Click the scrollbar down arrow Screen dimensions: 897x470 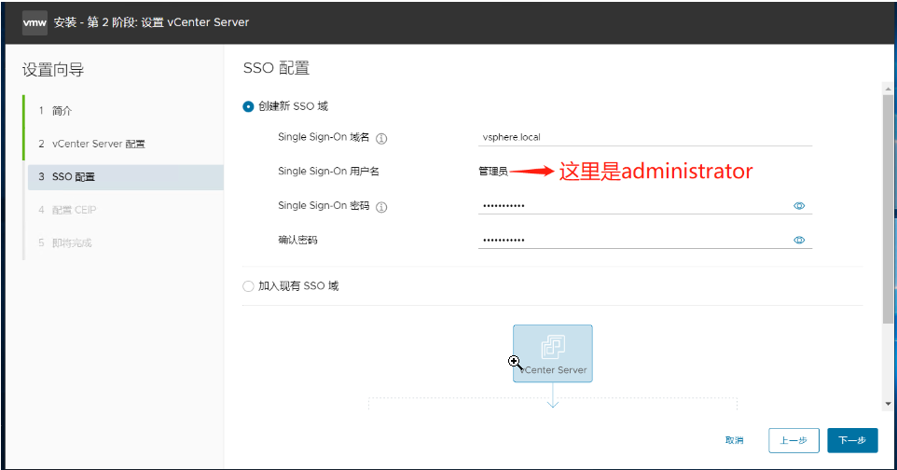[888, 404]
